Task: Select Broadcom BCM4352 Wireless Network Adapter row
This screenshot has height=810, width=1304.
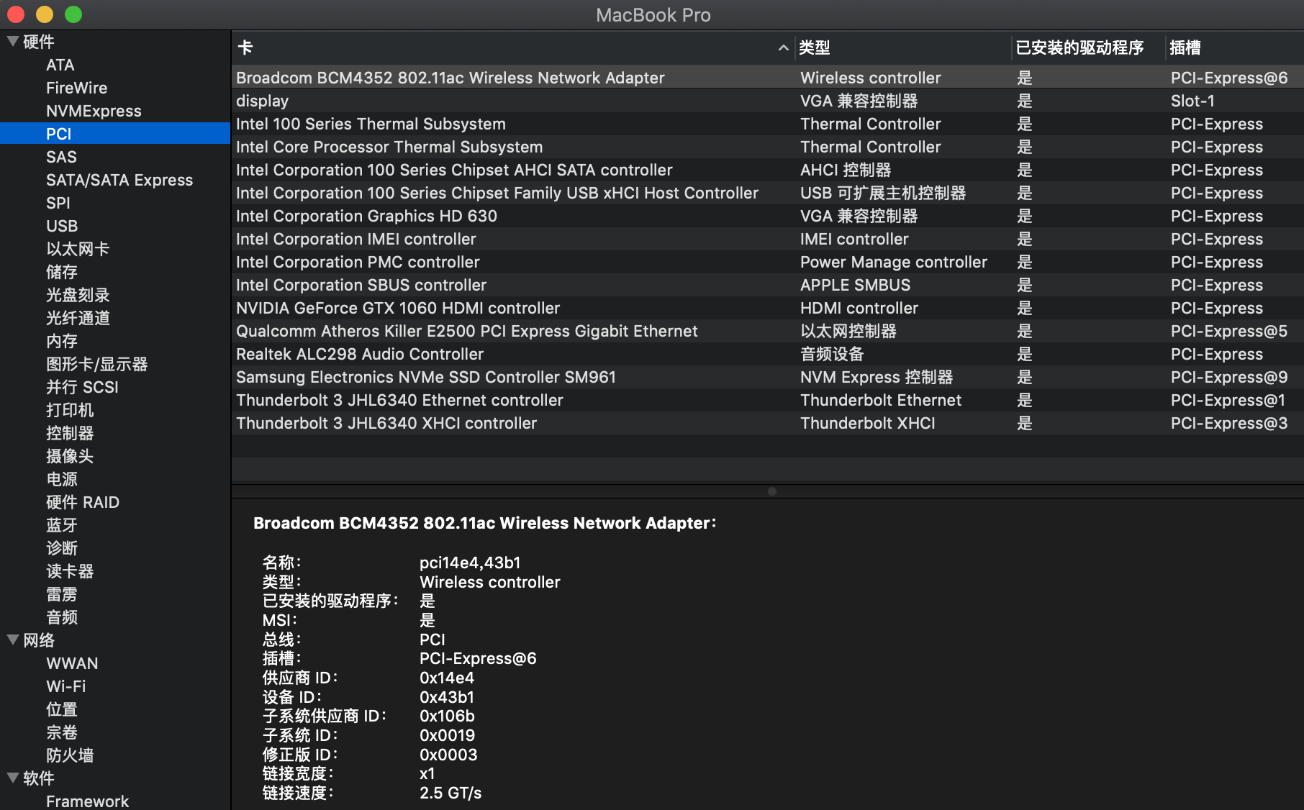Action: pyautogui.click(x=768, y=78)
